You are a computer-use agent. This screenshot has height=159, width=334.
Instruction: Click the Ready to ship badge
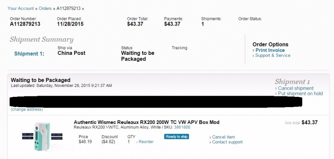pyautogui.click(x=176, y=137)
